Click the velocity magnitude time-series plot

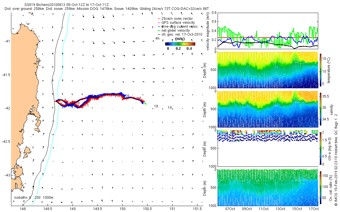coord(267,31)
